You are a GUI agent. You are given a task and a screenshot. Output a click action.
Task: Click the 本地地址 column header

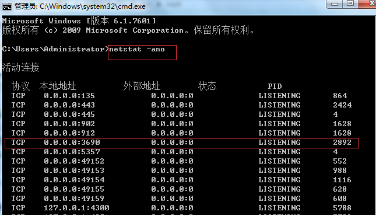click(58, 86)
